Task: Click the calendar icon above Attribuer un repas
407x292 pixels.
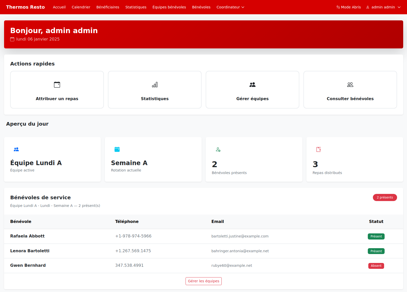Action: 57,85
